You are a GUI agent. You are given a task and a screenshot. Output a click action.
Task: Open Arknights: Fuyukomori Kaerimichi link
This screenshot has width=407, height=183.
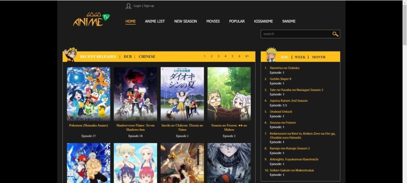pos(294,160)
